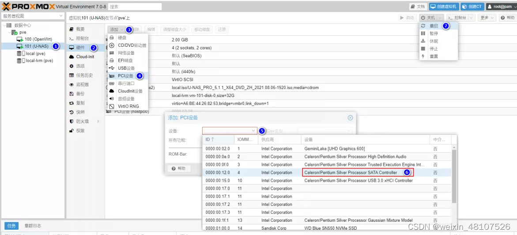
Task: Choose CD/DVD驱动器 from the add menu
Action: [x=128, y=45]
